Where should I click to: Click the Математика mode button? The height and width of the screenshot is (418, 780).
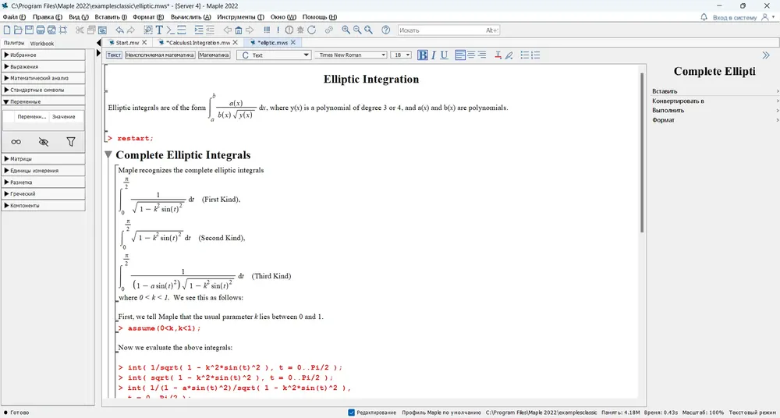pyautogui.click(x=214, y=55)
